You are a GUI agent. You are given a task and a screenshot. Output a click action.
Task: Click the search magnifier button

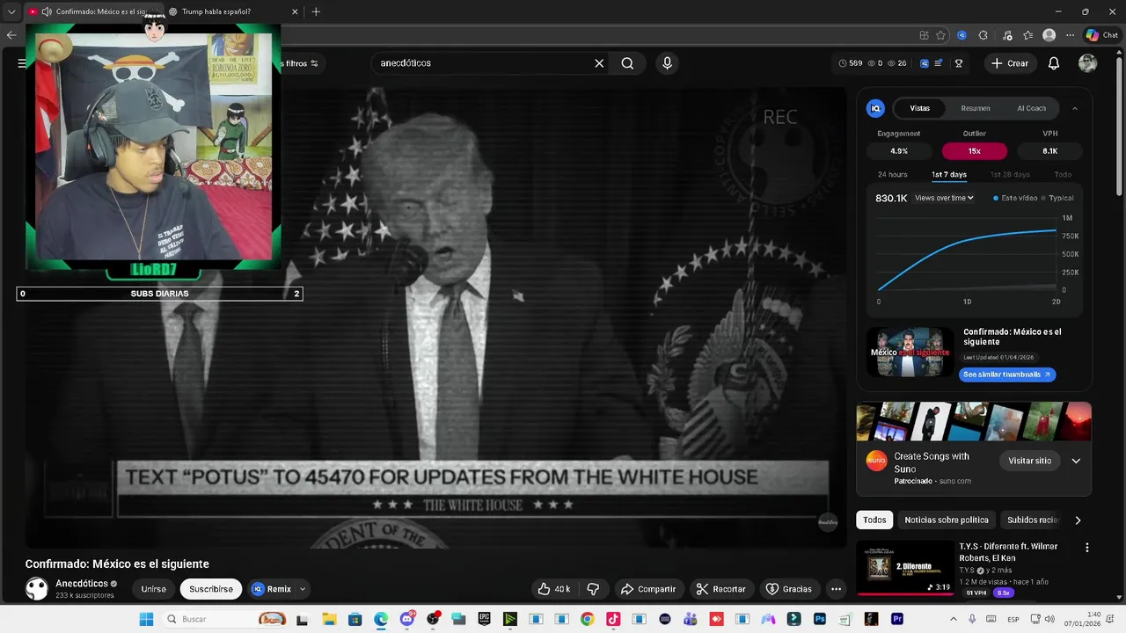[627, 63]
